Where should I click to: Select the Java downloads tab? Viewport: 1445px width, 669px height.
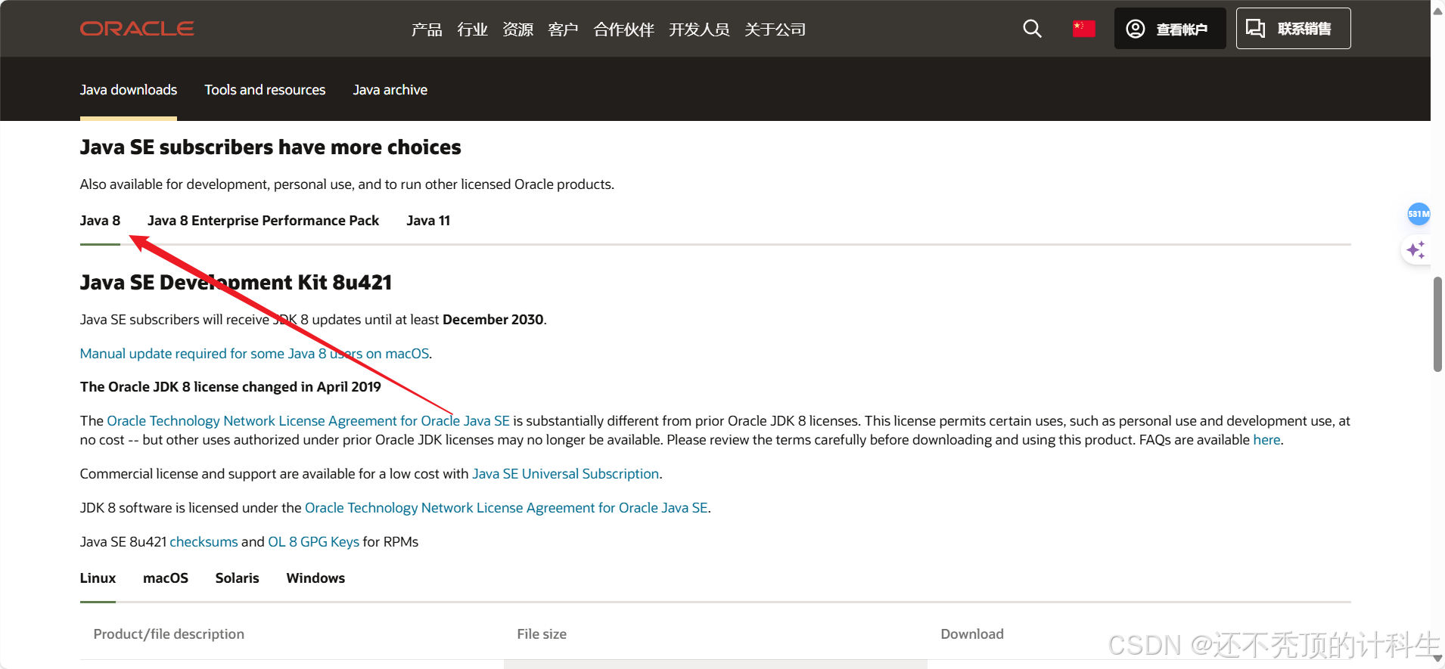coord(129,90)
